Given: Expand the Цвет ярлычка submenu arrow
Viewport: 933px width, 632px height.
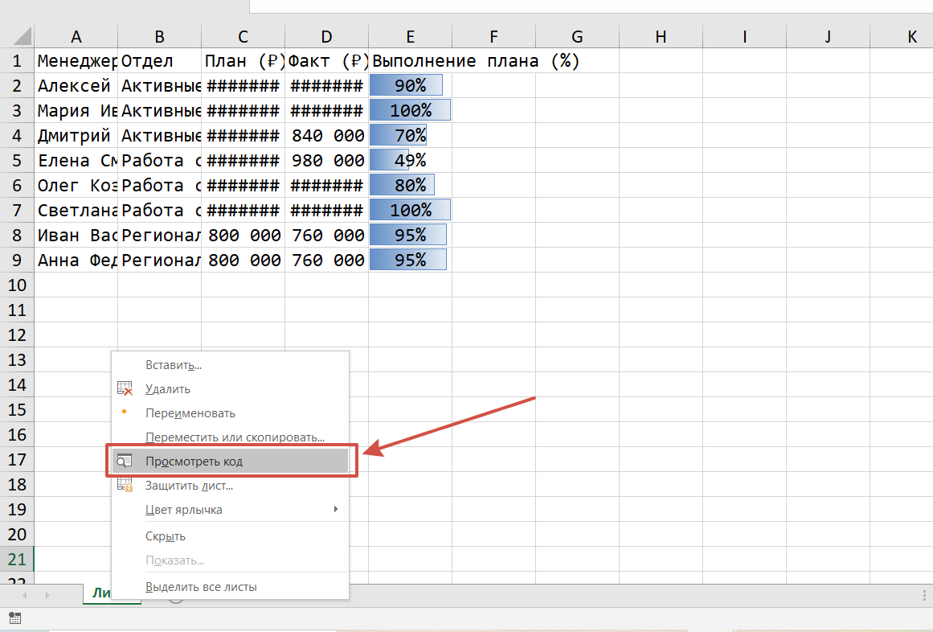Looking at the screenshot, I should [336, 509].
